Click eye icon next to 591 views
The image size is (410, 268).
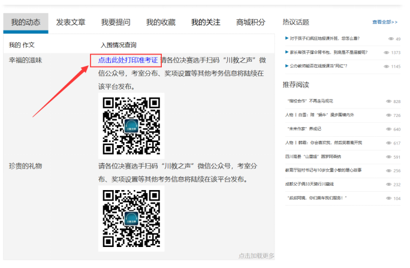pos(389,157)
